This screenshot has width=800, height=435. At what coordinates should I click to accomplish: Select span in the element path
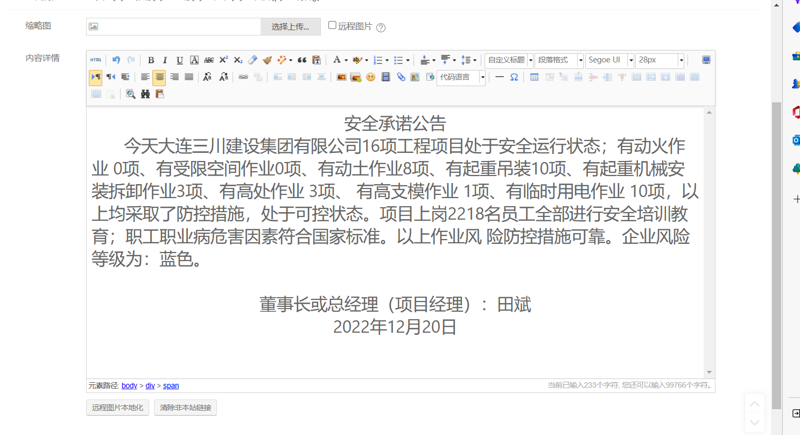pos(171,385)
